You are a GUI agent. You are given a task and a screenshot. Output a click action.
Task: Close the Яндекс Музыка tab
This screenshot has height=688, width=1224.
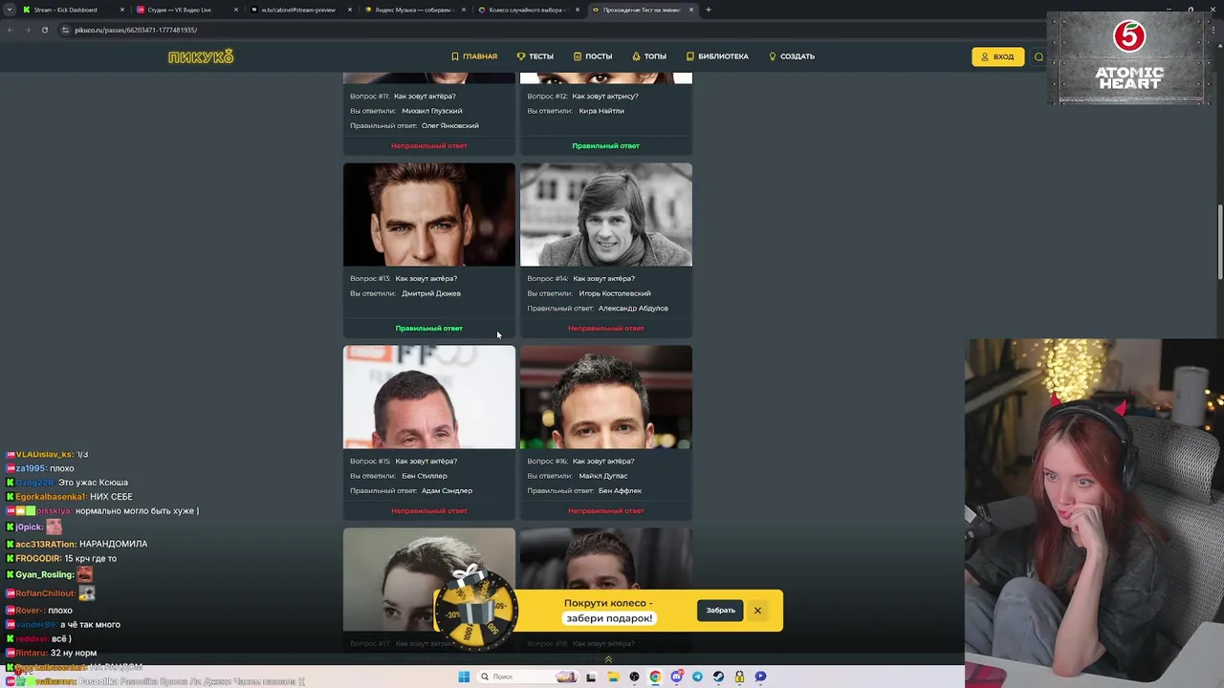(x=463, y=10)
